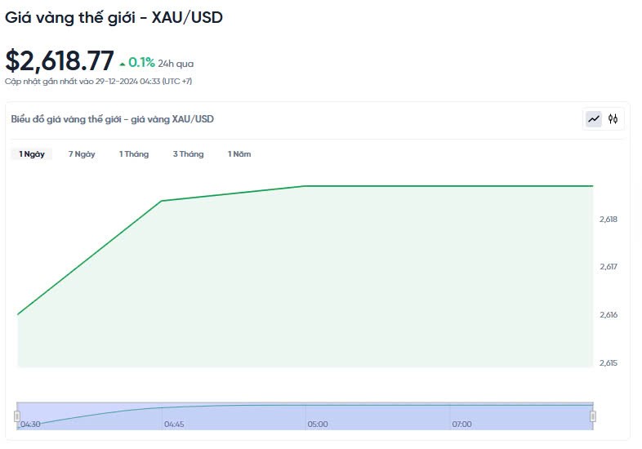Click the 2,616 price axis label
The image size is (642, 449).
click(x=609, y=315)
